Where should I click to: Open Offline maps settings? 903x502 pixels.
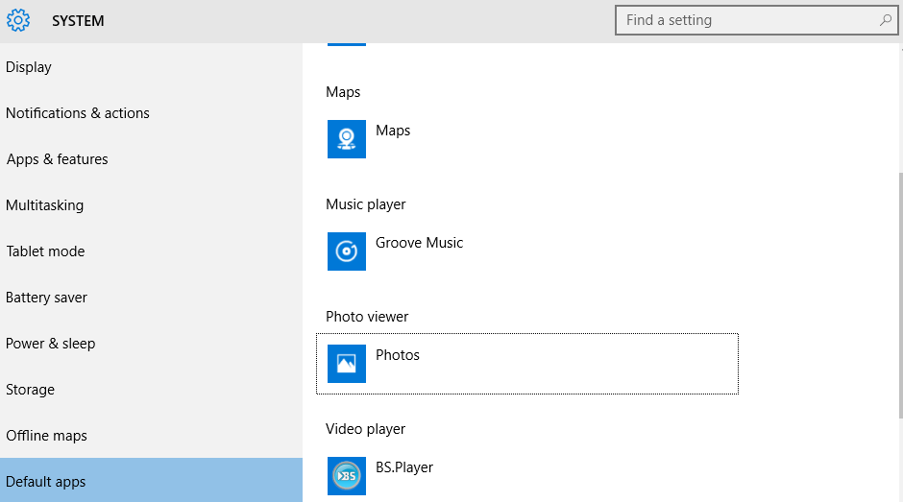[x=47, y=436]
